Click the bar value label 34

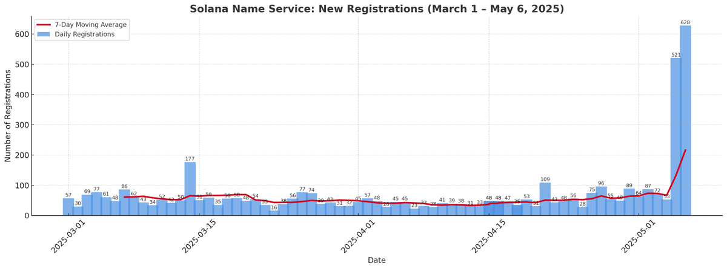point(153,202)
